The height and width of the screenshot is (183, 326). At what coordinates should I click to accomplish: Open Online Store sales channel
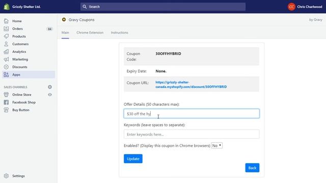(21, 95)
